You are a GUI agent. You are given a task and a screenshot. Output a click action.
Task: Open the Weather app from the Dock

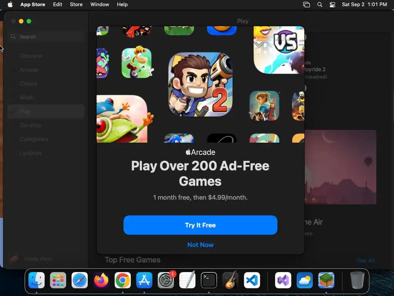point(305,280)
